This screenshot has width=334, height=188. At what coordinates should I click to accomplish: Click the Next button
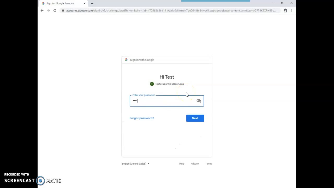pyautogui.click(x=195, y=118)
